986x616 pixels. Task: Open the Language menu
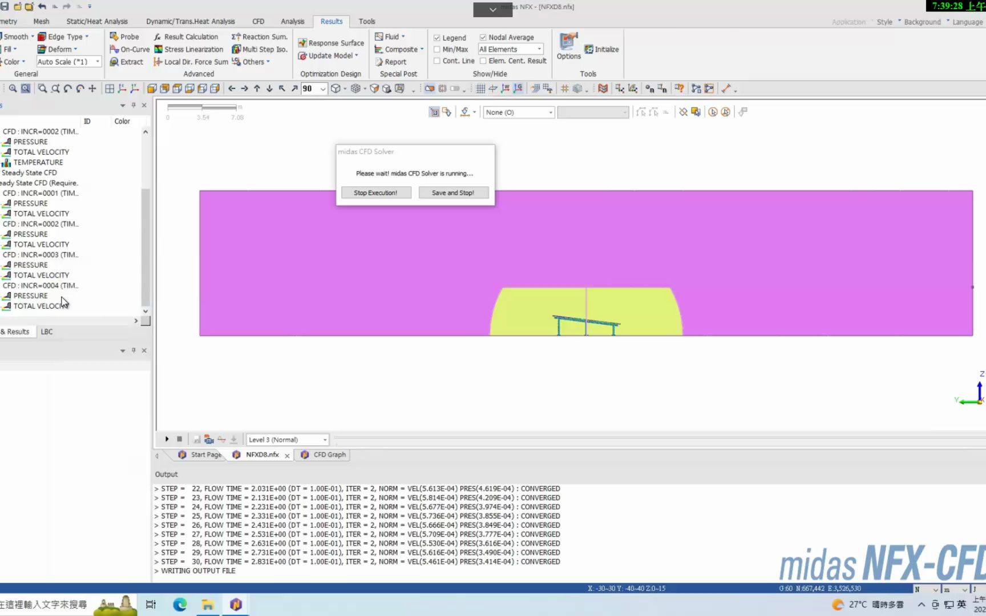[967, 22]
